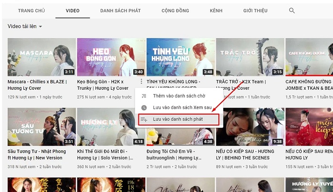Click title Kẹo Bông Gòn - H2K x Trunky
Viewport: 333px width, 192px height.
[103, 85]
